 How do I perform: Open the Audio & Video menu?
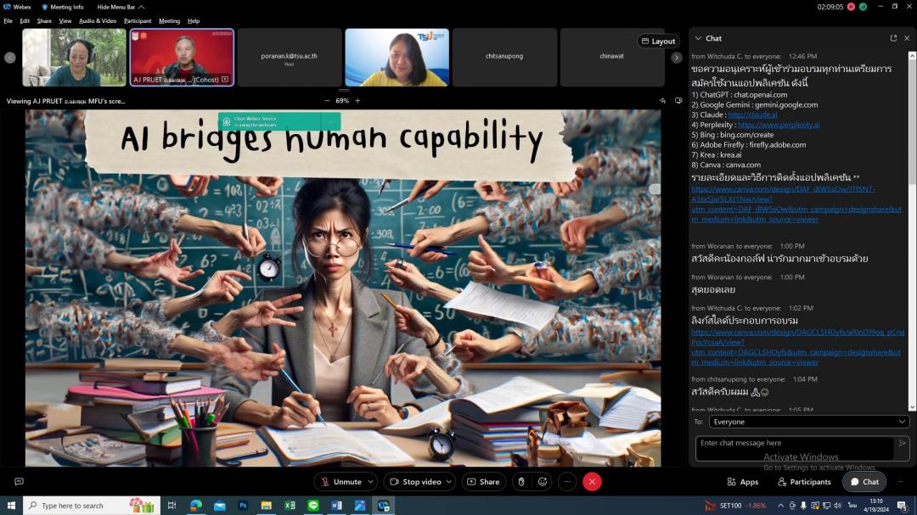[x=98, y=20]
